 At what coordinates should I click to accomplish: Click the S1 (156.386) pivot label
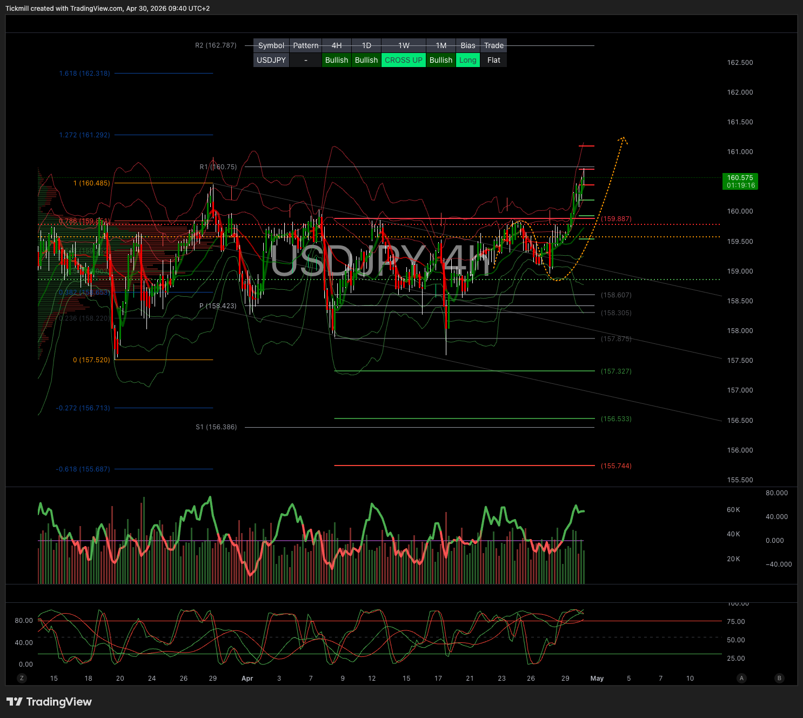click(x=216, y=427)
